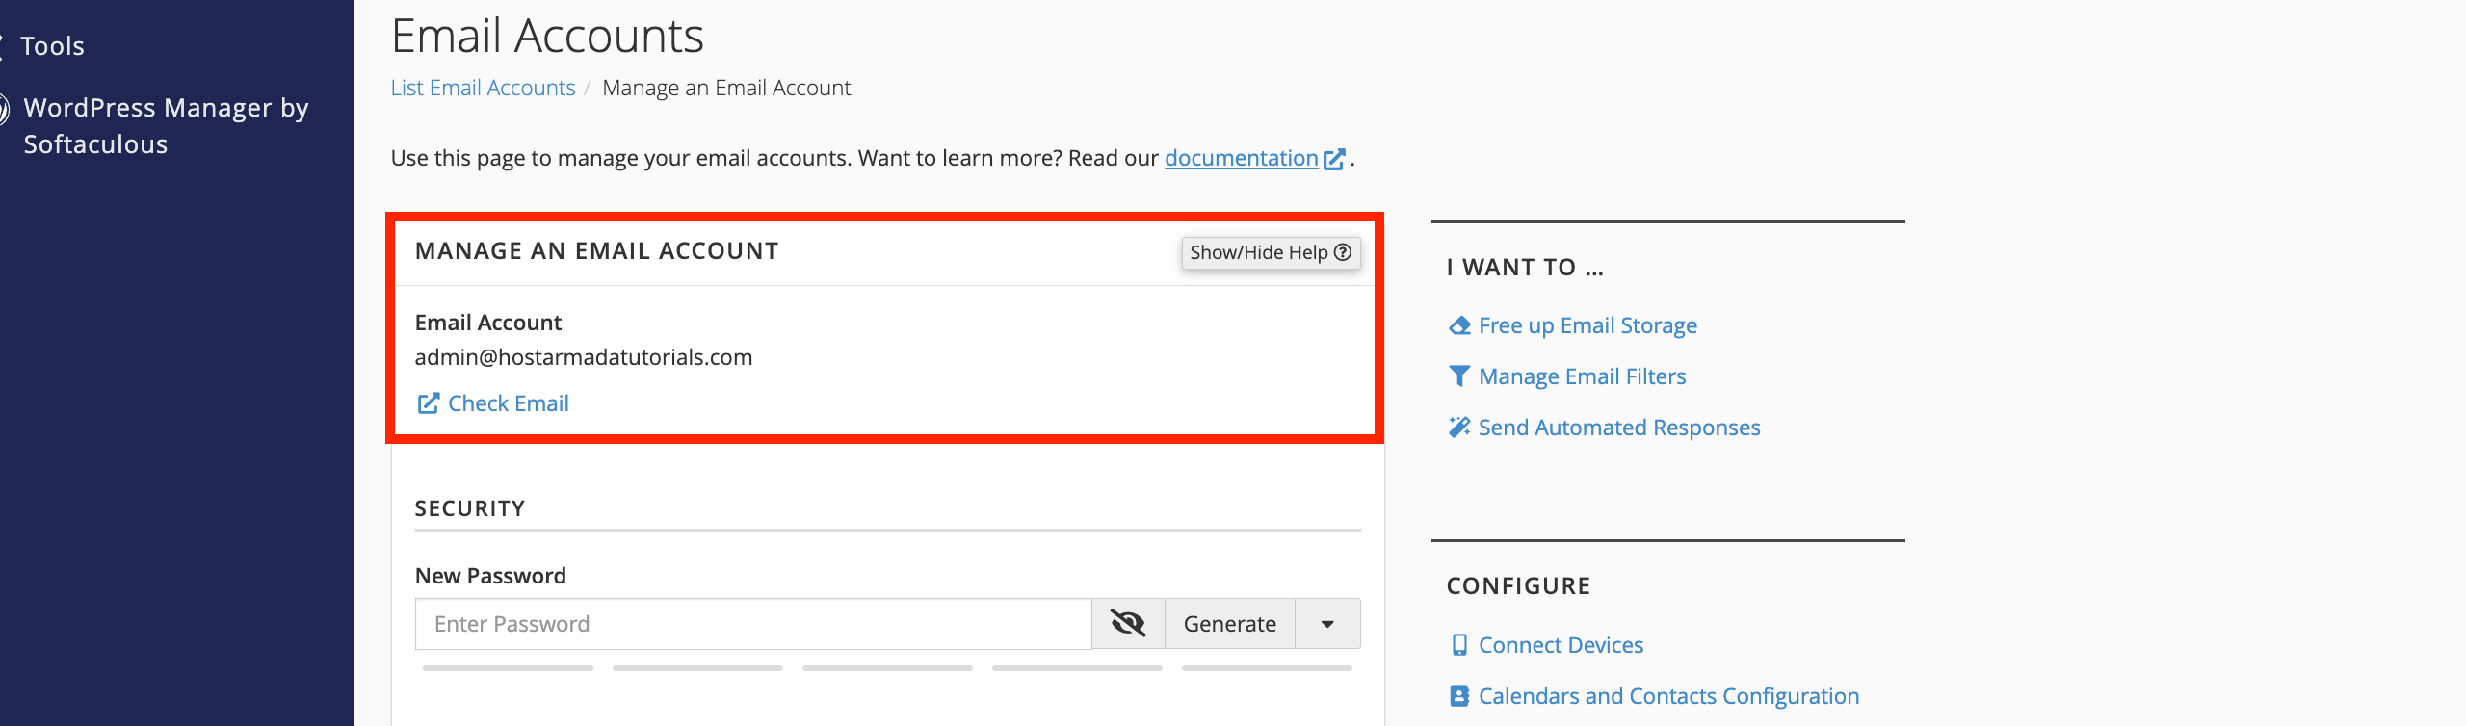Click the SECURITY section heading
2466x726 pixels.
[470, 508]
